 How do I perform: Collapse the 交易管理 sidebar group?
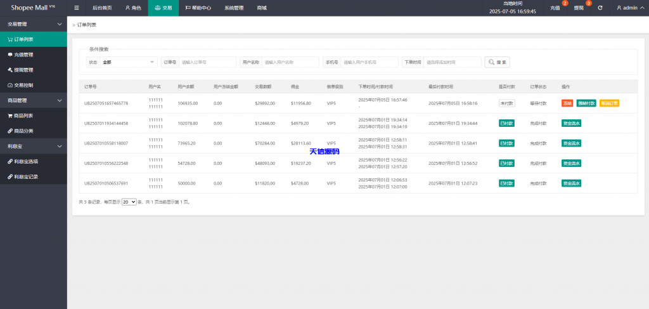(34, 24)
